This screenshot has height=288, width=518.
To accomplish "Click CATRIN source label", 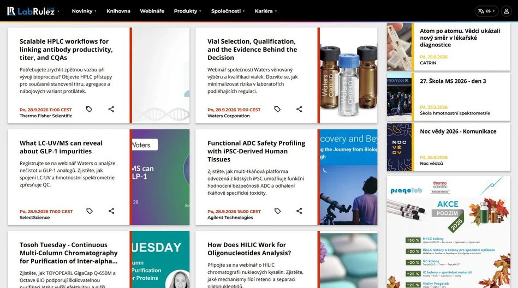I will click(x=428, y=63).
